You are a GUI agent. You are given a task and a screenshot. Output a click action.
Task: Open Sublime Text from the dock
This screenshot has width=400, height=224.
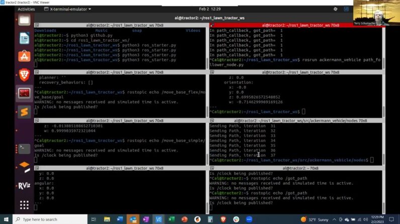tap(24, 112)
